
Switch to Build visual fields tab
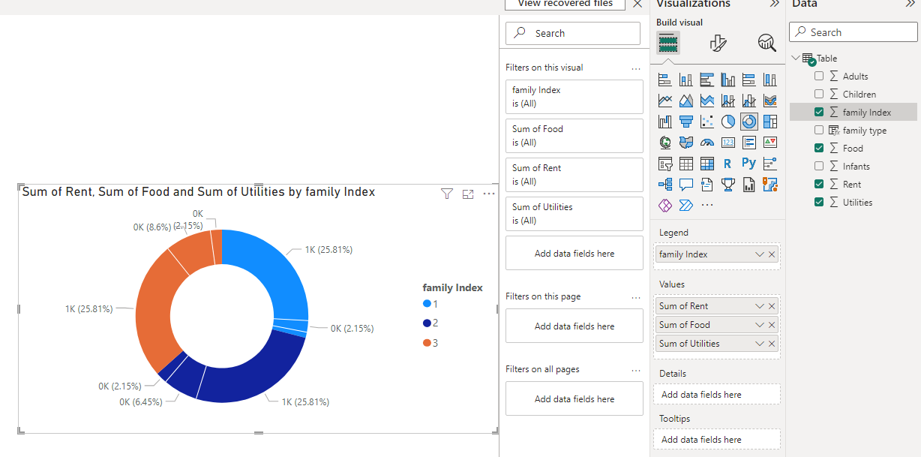pyautogui.click(x=668, y=43)
